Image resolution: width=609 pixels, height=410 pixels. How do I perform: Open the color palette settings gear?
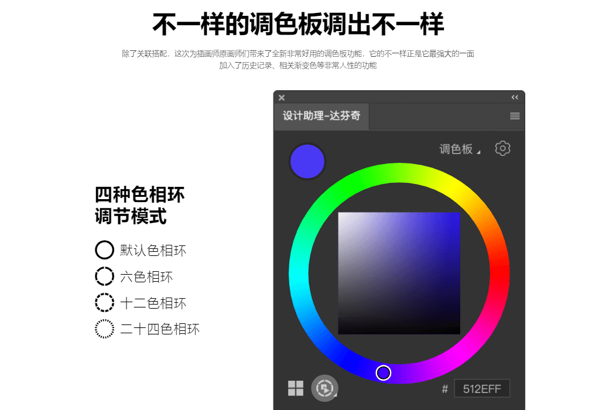pyautogui.click(x=502, y=148)
